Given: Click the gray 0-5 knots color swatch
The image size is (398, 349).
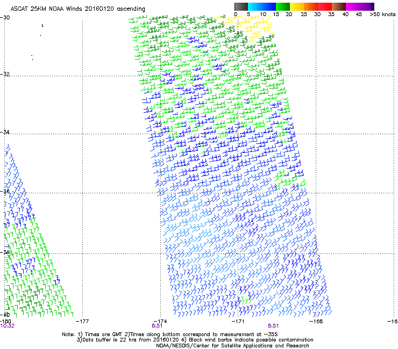Looking at the screenshot, I should pyautogui.click(x=241, y=6).
